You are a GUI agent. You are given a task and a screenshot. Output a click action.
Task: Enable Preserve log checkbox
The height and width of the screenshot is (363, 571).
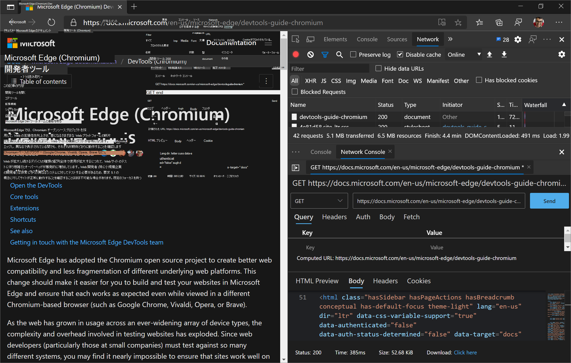click(x=353, y=54)
